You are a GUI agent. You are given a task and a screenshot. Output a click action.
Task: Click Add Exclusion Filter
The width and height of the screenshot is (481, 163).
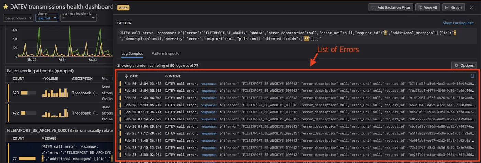[391, 7]
